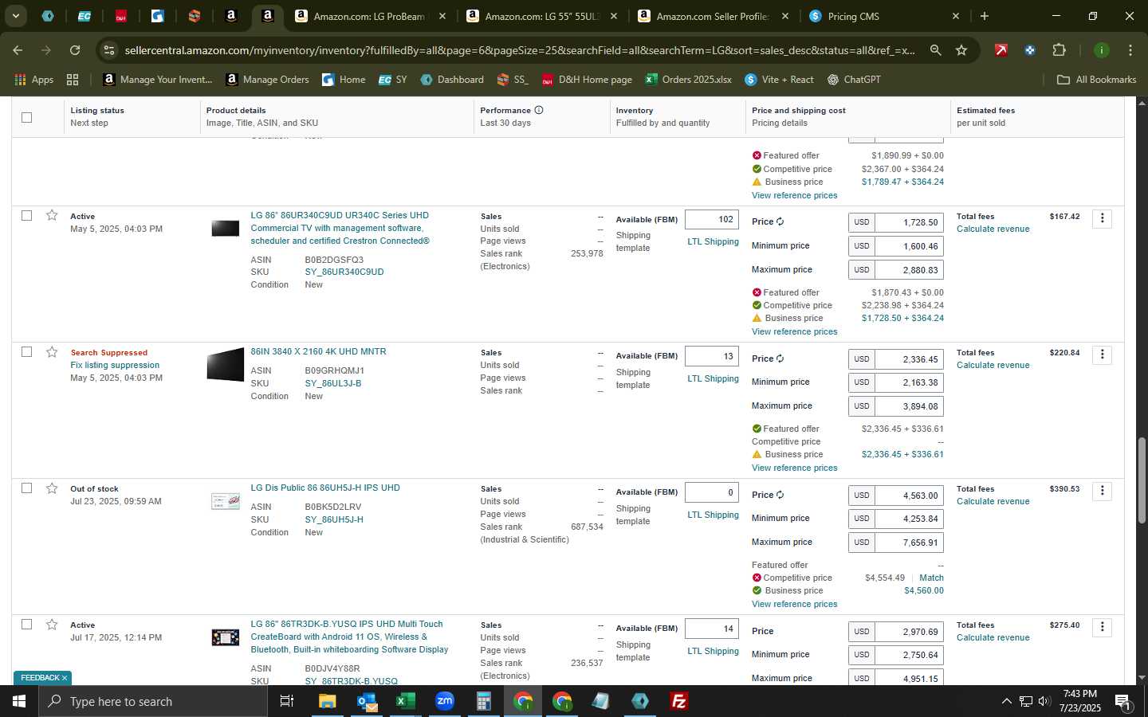Screen dimensions: 1148x717
Task: Edit available quantity 102 field
Action: (x=712, y=219)
